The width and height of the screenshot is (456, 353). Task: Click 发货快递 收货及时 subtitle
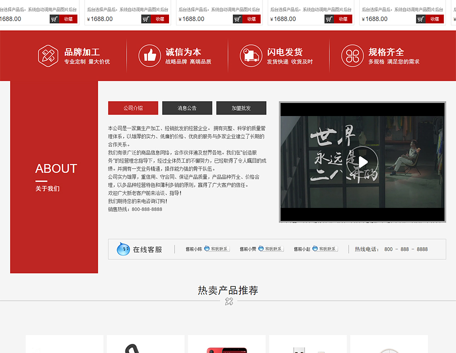pos(290,62)
